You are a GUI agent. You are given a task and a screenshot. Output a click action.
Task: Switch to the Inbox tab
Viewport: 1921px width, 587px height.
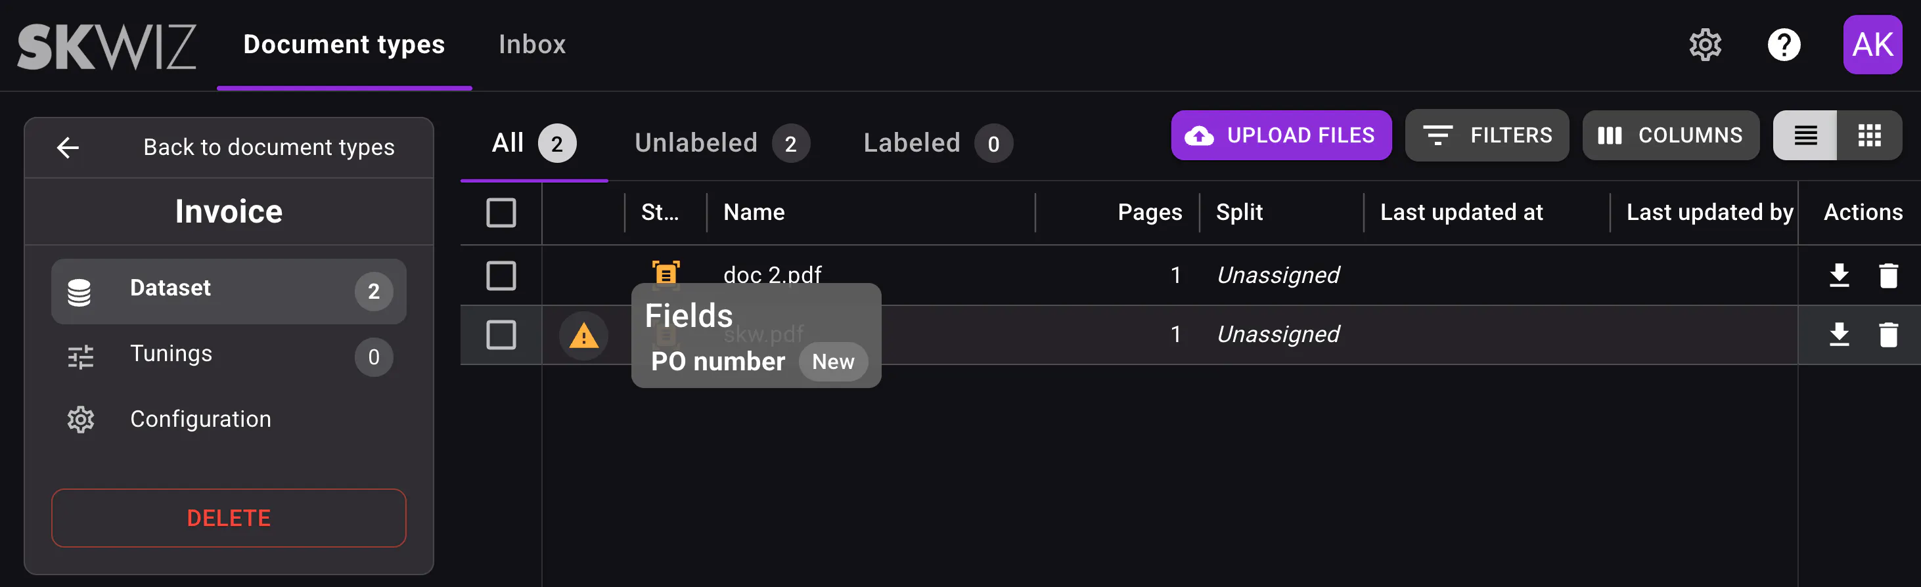click(531, 45)
